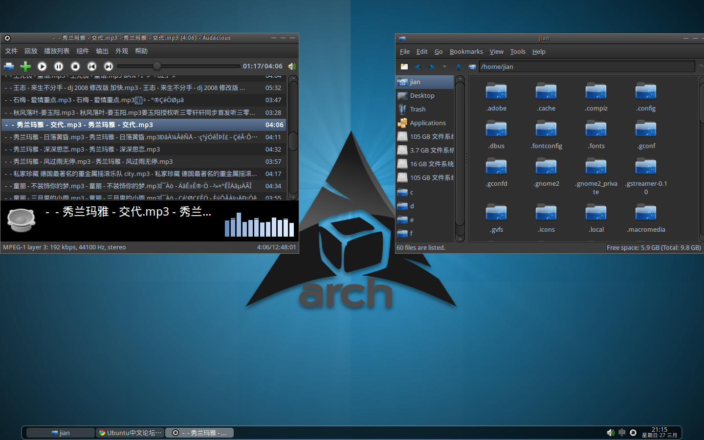
Task: Select the .adobe folder icon
Action: click(496, 91)
